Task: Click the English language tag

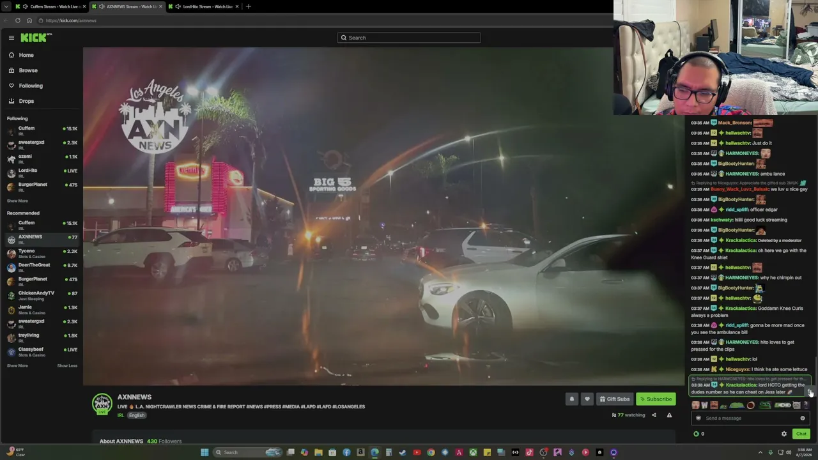Action: pyautogui.click(x=137, y=415)
